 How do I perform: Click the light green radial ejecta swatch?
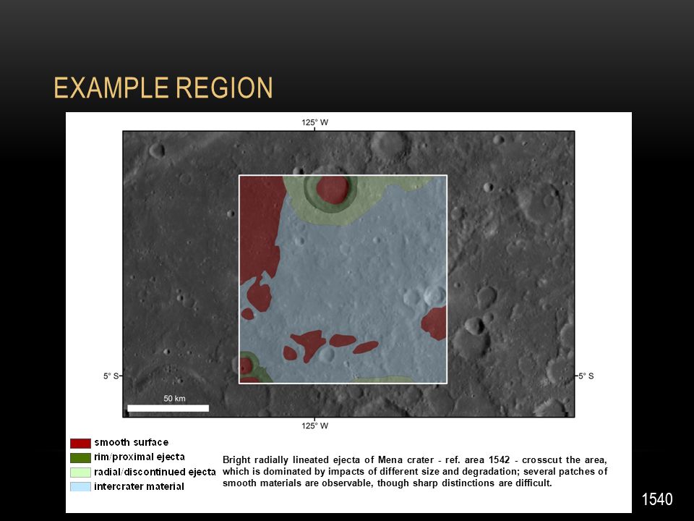pyautogui.click(x=80, y=473)
